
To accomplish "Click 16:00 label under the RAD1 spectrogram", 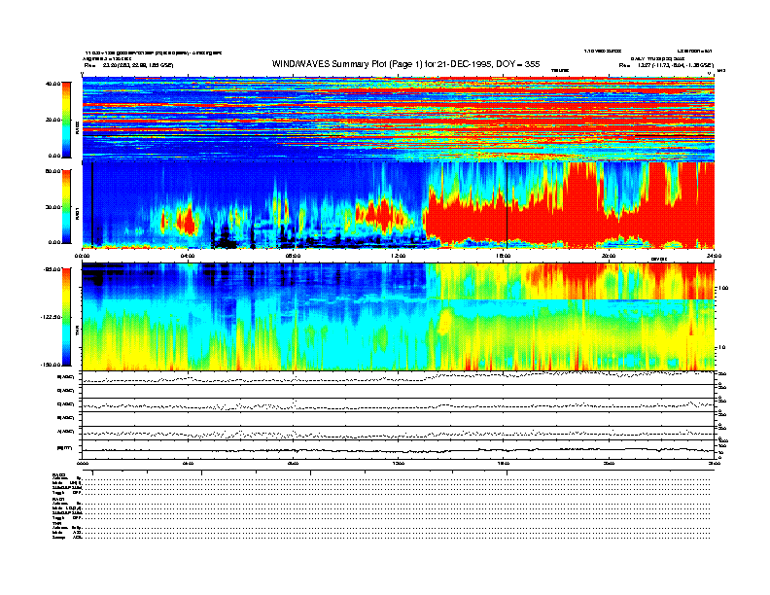I will click(x=504, y=256).
